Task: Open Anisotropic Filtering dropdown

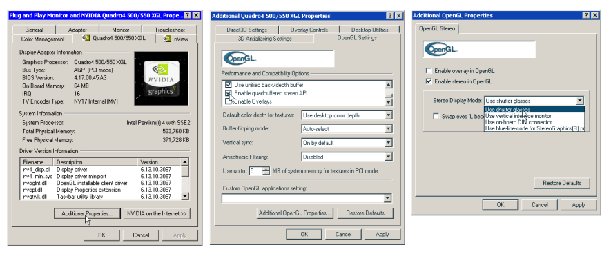Action: (388, 157)
